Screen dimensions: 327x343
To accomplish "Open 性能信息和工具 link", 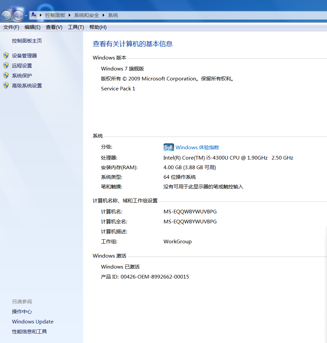I will [x=29, y=332].
